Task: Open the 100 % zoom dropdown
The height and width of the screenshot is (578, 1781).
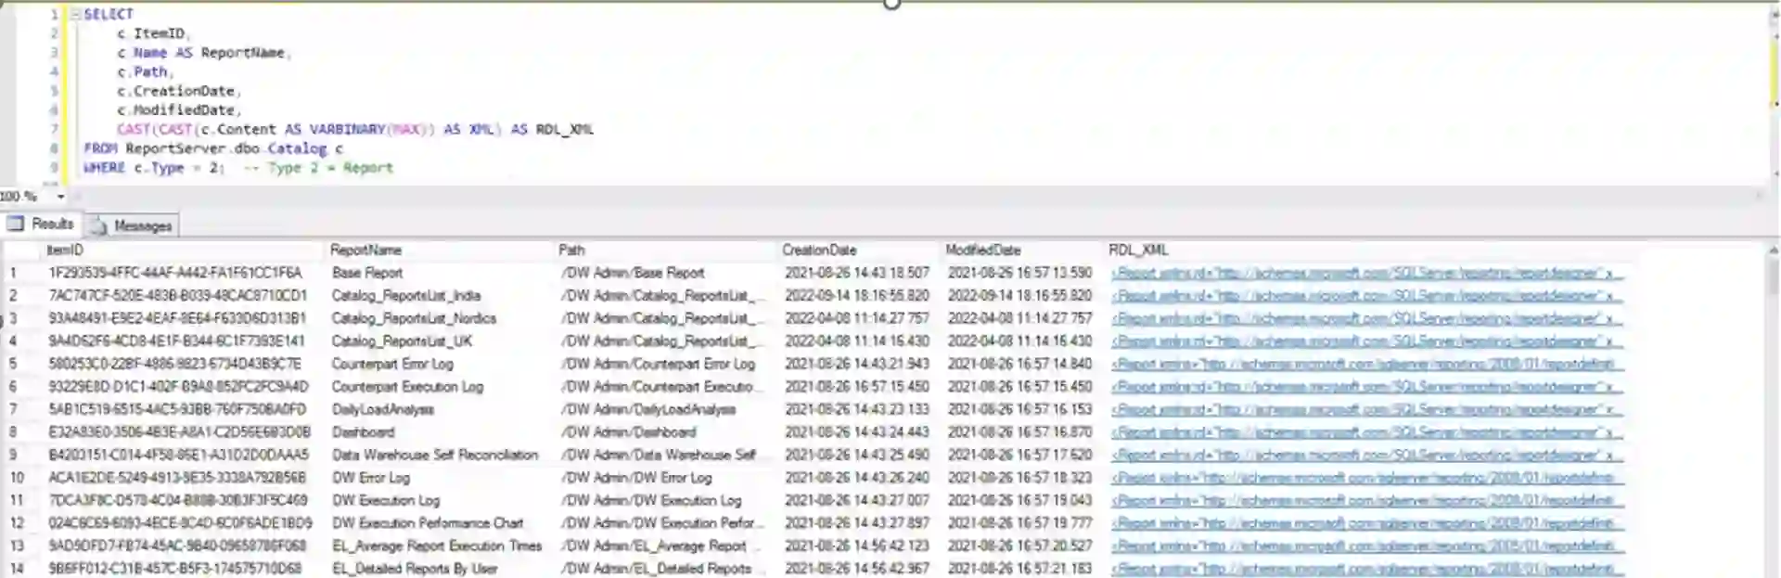Action: [61, 197]
